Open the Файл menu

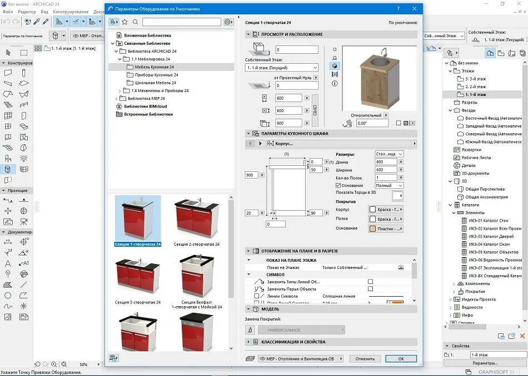coord(7,12)
